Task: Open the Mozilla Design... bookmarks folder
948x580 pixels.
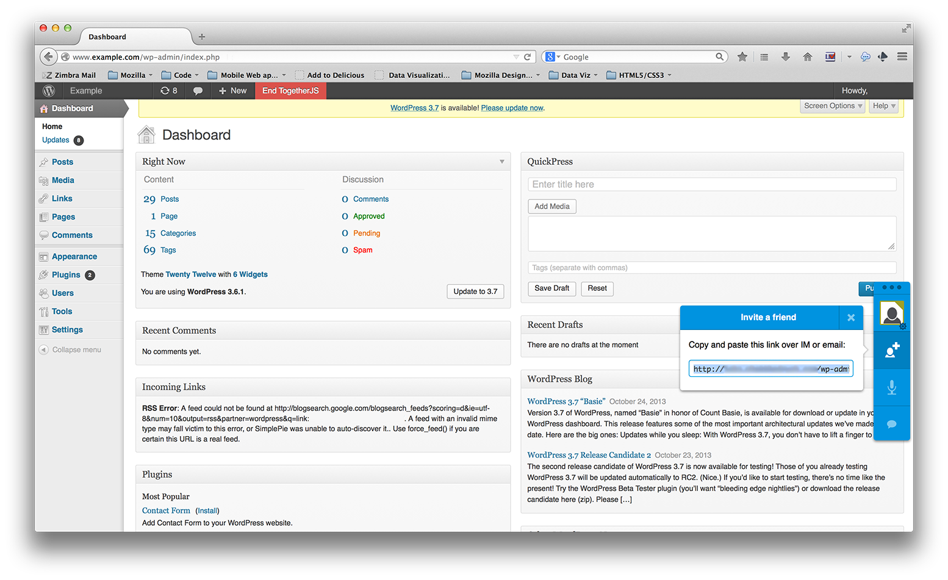Action: point(501,75)
